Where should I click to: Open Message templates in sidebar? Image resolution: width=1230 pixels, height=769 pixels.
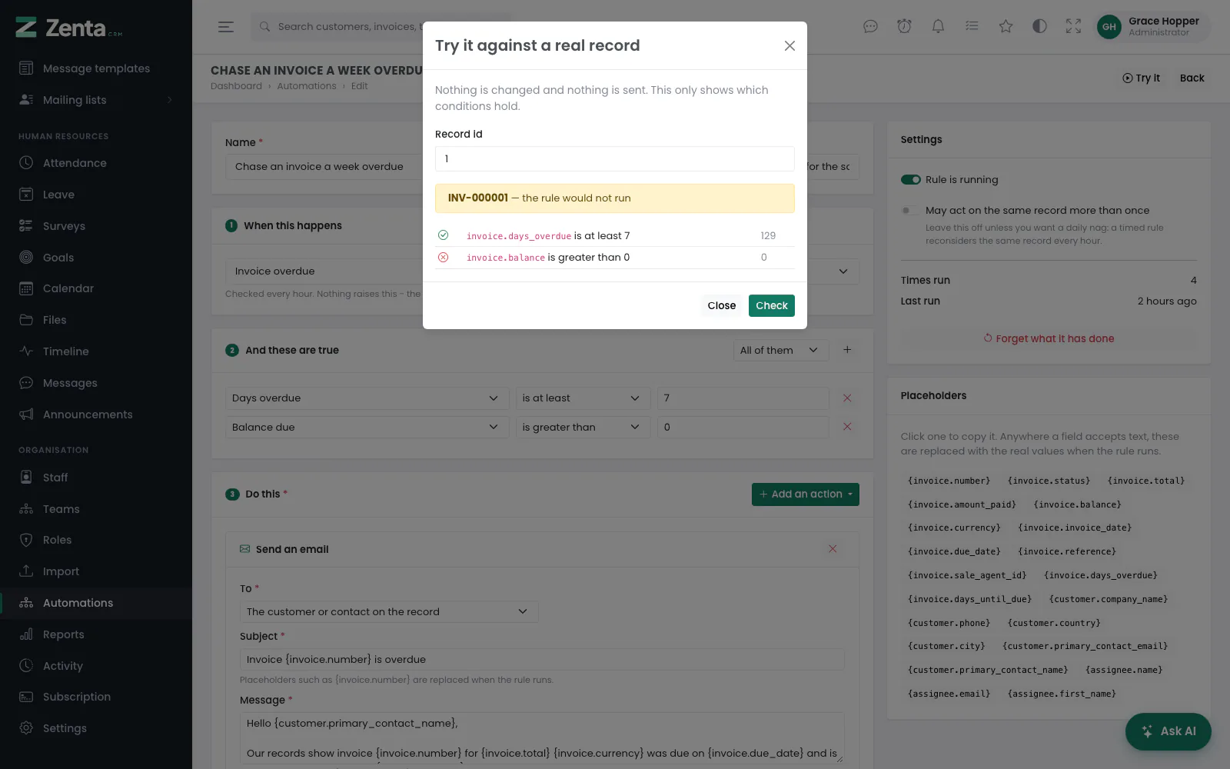tap(96, 68)
